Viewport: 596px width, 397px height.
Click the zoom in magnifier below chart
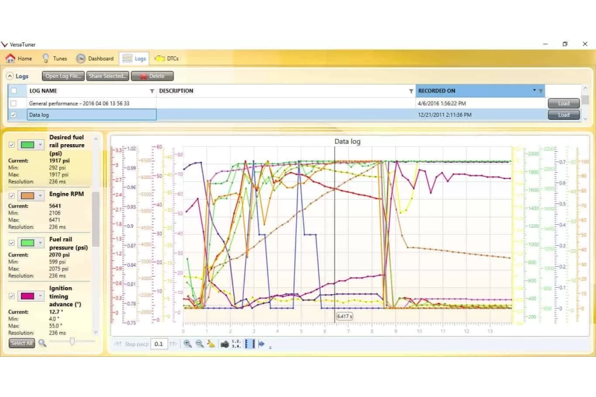pos(188,344)
